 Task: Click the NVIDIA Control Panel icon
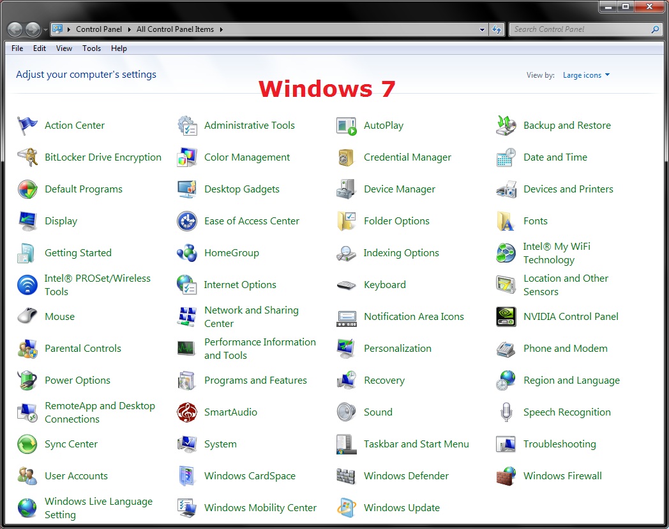pyautogui.click(x=506, y=317)
